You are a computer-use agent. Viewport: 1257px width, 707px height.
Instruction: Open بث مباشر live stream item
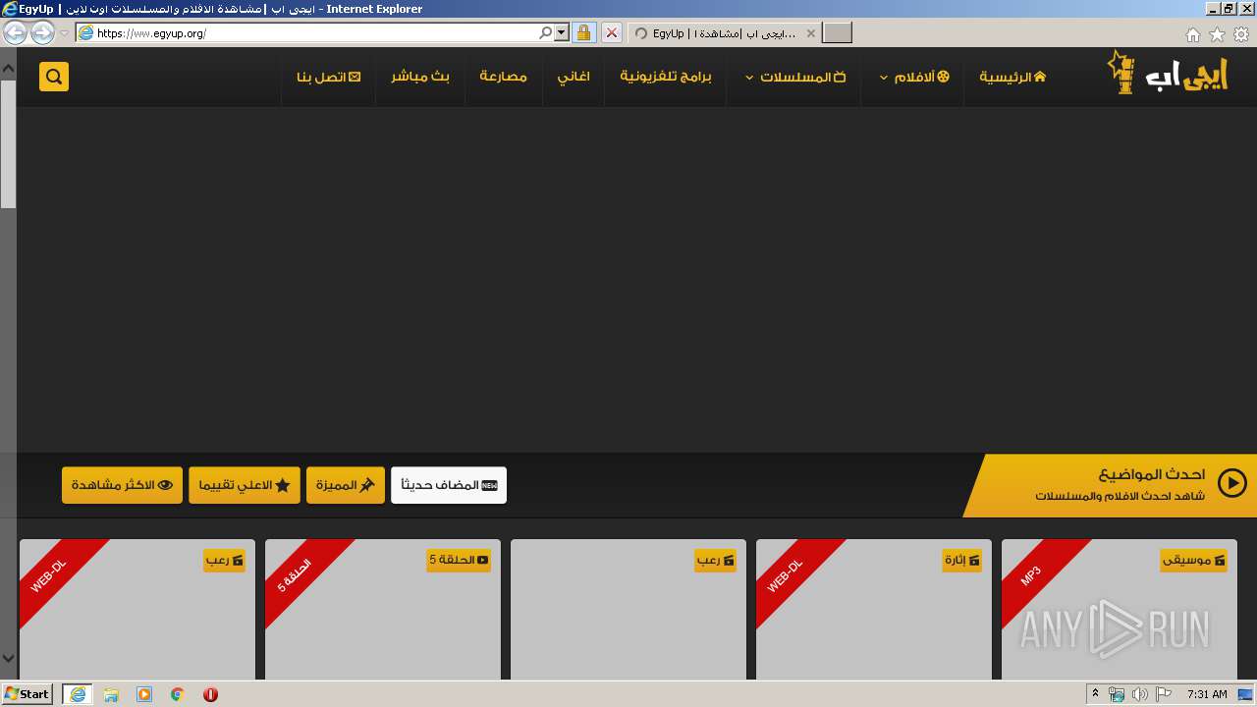[x=420, y=77]
